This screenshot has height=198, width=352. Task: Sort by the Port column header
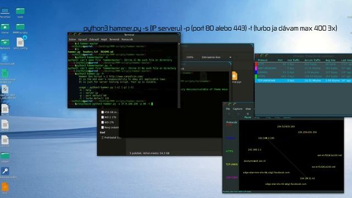[x=280, y=60]
